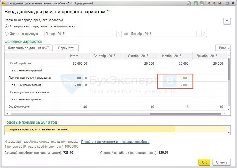Screen dimensions: 237x168
Task: Click the 1C application logo icon
Action: tap(4, 3)
